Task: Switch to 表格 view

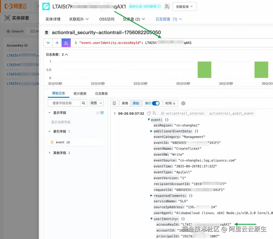Action: [125, 103]
